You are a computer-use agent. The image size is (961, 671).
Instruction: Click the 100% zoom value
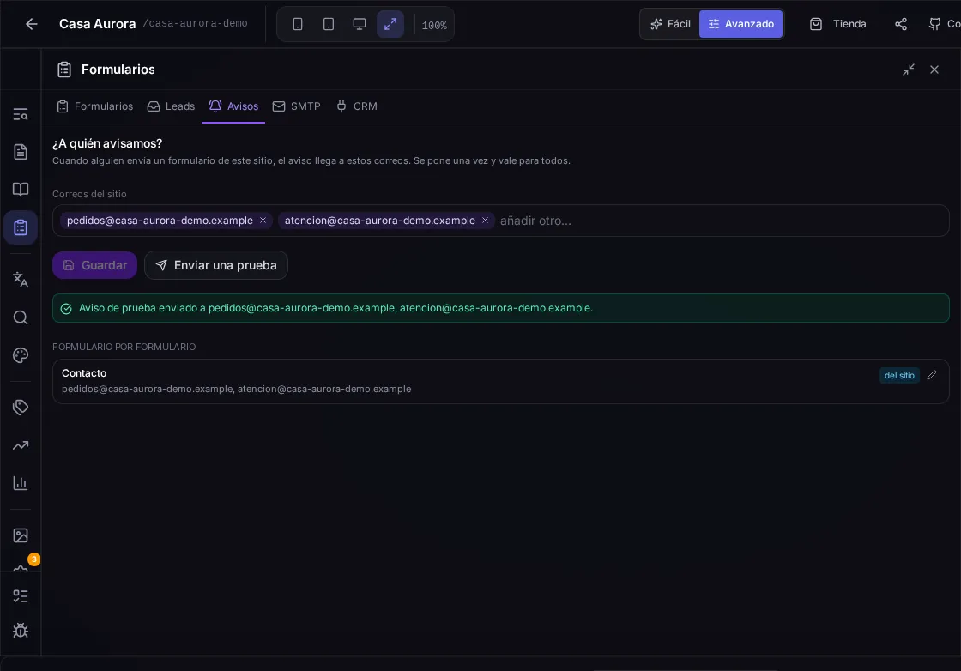(434, 25)
